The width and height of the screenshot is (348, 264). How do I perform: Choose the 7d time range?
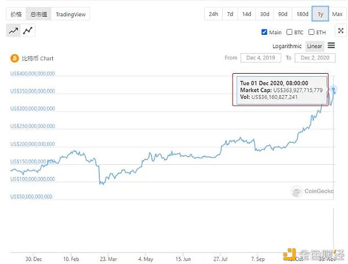(230, 14)
